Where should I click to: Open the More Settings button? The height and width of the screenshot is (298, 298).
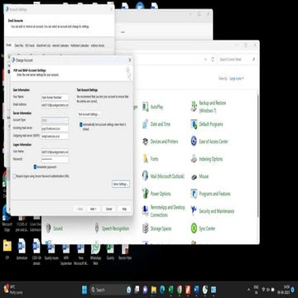pos(121,184)
